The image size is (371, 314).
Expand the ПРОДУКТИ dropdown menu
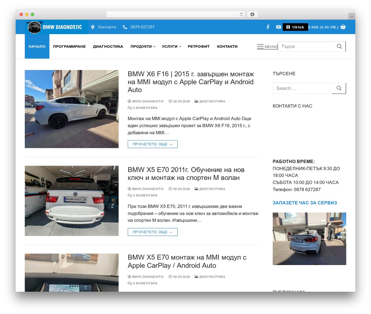pyautogui.click(x=143, y=46)
